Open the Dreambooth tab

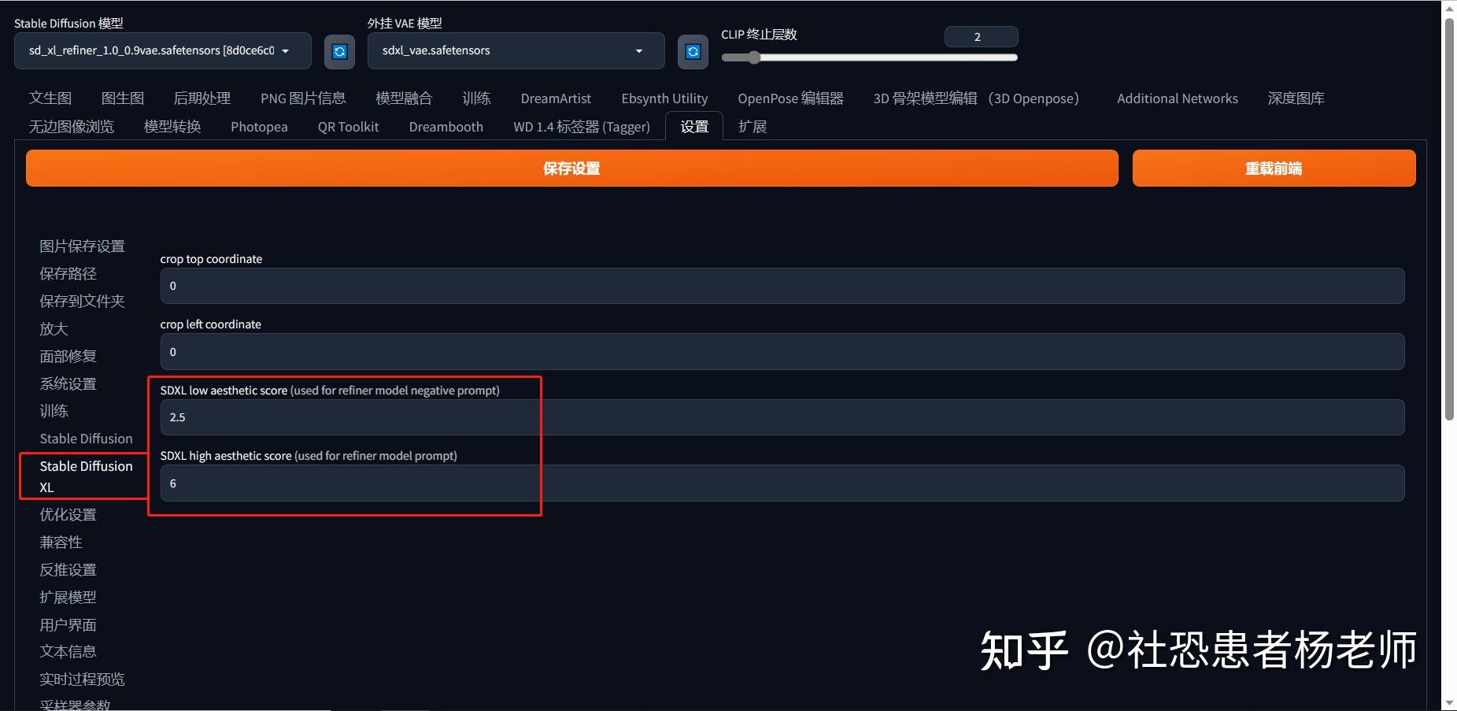[446, 126]
